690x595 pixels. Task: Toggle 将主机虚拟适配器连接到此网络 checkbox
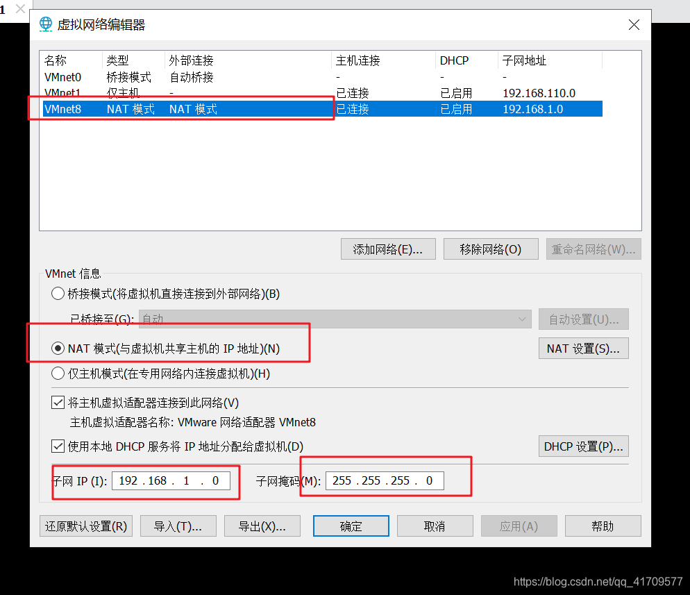pos(58,403)
